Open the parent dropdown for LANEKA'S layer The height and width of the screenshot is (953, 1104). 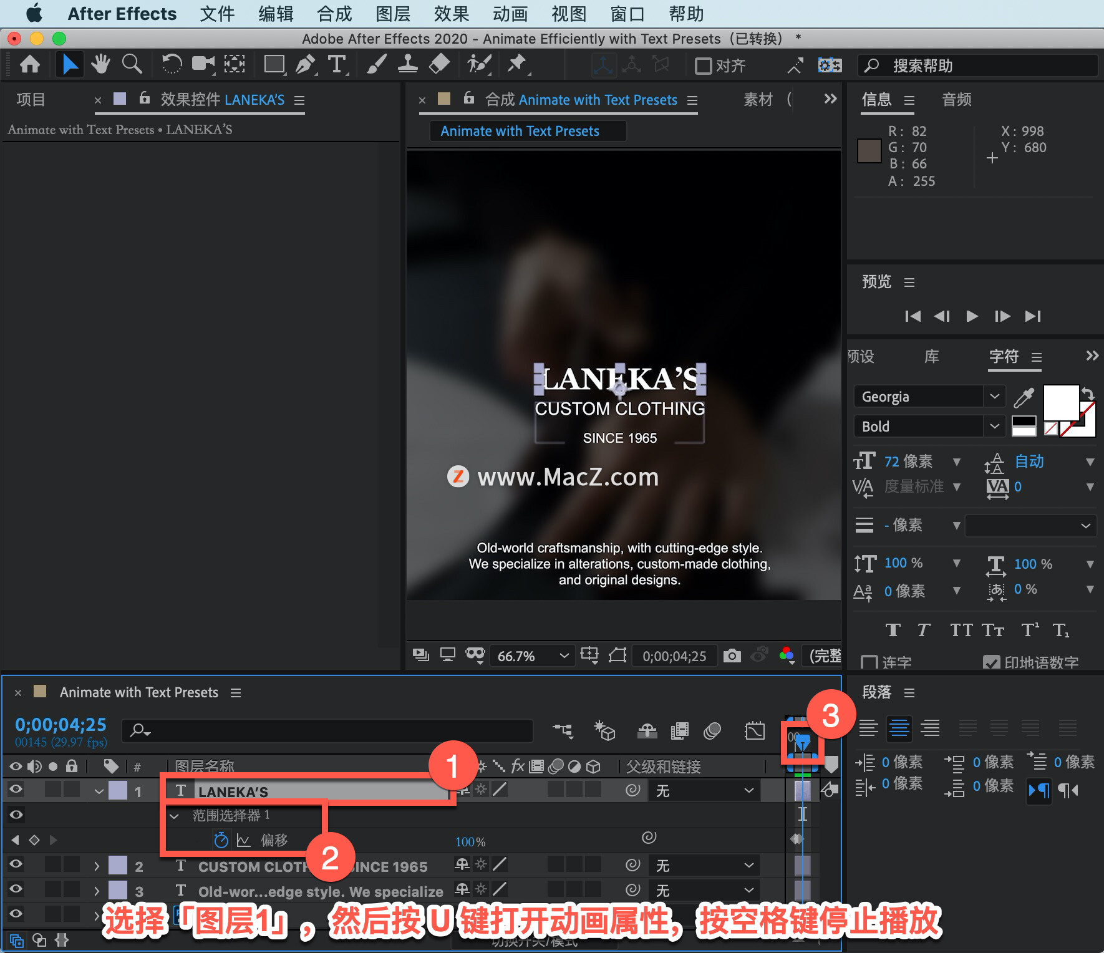(x=705, y=791)
